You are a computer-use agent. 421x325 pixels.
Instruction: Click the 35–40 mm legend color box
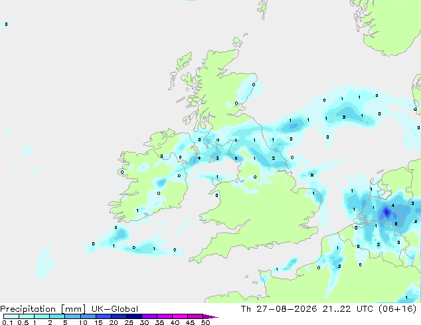(165, 316)
